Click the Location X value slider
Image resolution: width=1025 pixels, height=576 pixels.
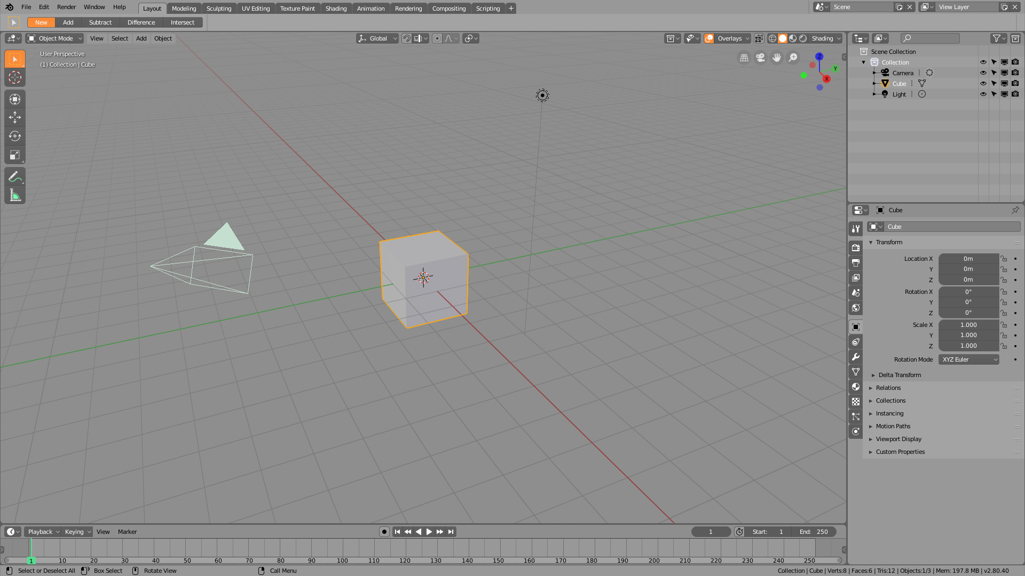coord(968,259)
